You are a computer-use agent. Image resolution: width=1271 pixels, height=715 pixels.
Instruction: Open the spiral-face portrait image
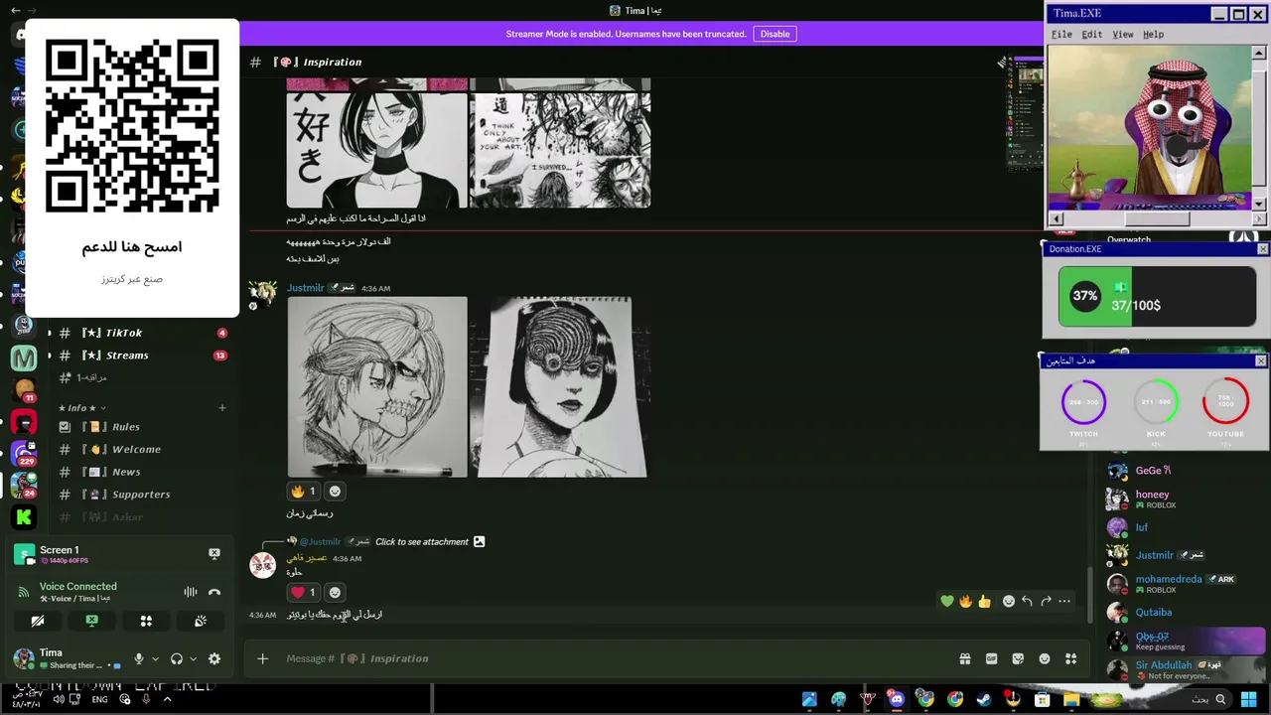(x=560, y=386)
